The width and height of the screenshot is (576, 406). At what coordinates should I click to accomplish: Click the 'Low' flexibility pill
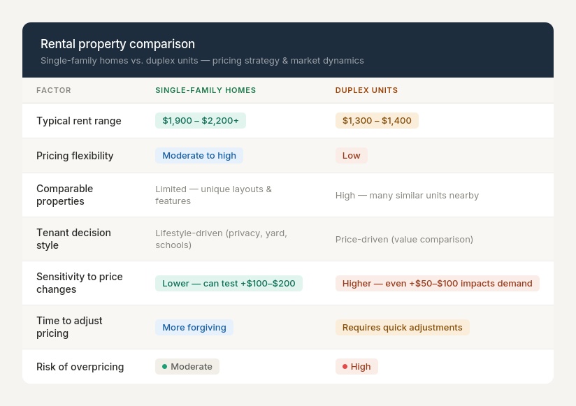coord(351,155)
